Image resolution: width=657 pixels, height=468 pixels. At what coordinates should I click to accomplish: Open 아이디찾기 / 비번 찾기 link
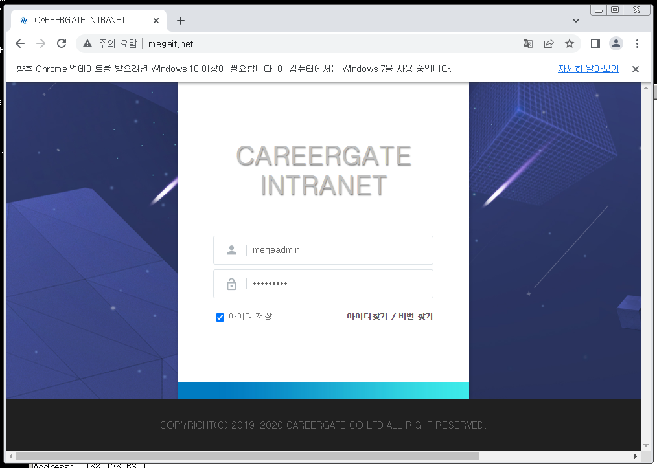[389, 317]
